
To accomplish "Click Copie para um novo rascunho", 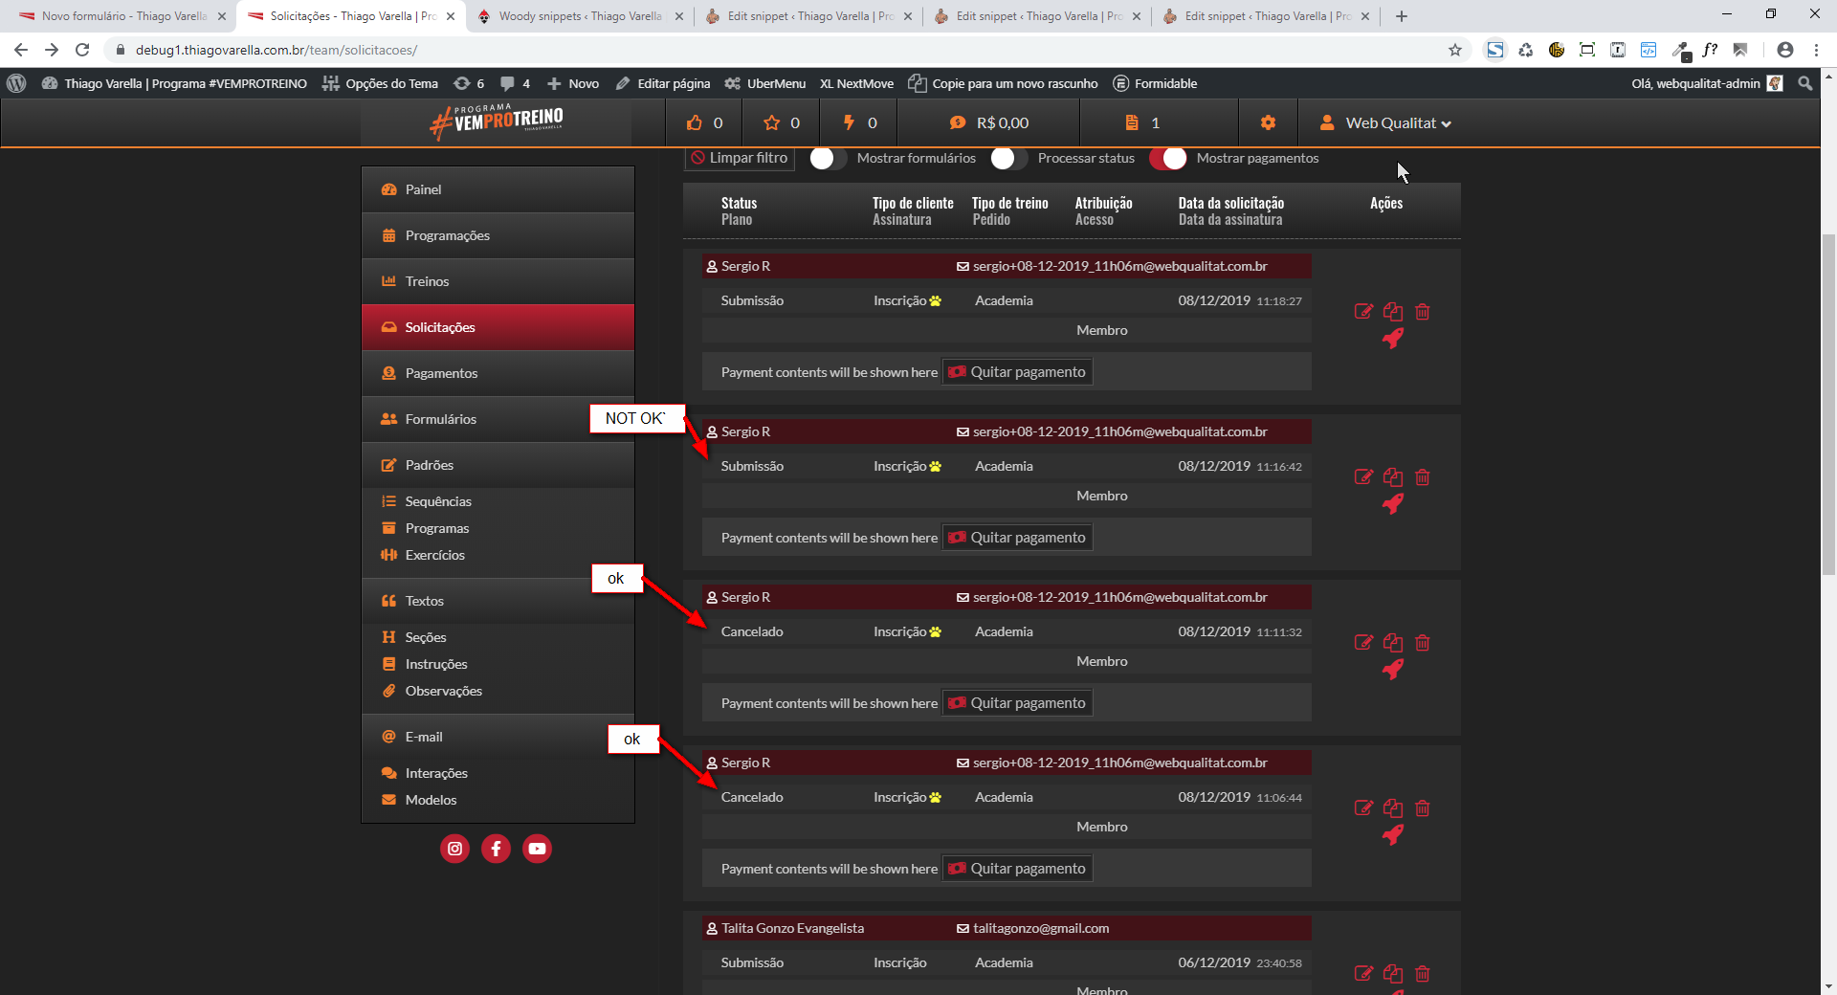I will pyautogui.click(x=1004, y=83).
